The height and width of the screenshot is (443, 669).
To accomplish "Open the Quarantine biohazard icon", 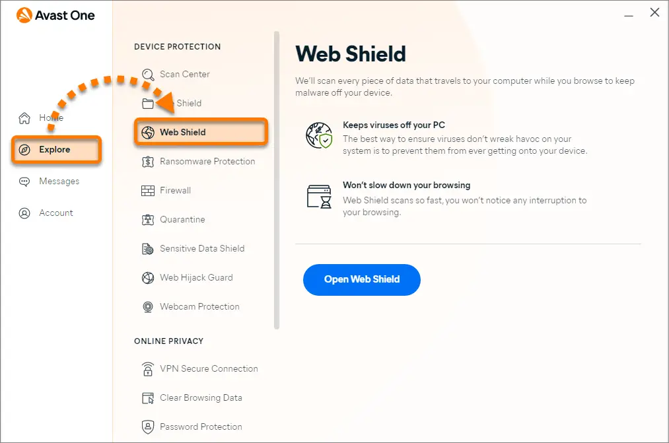I will point(148,220).
